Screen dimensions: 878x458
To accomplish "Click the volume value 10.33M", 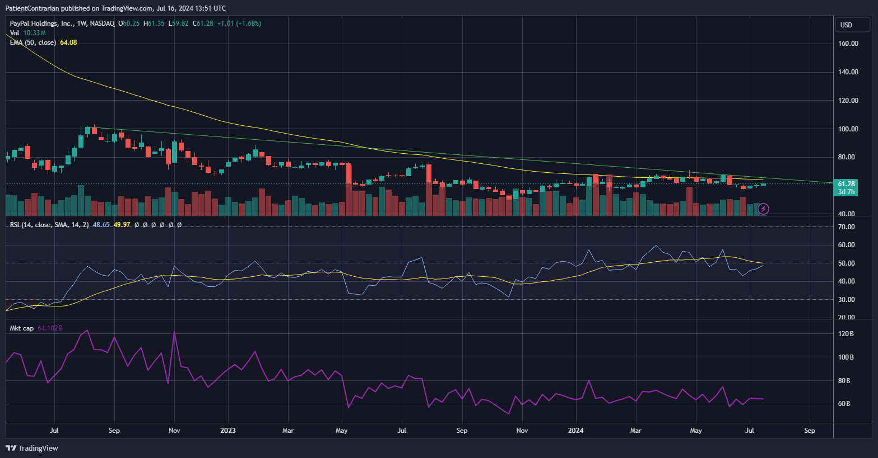I will [x=35, y=33].
